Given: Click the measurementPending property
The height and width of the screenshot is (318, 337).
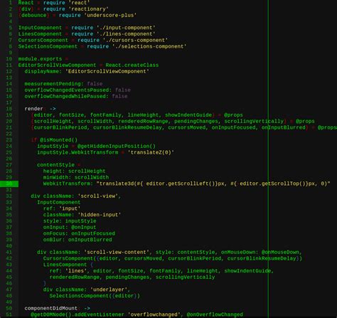Looking at the screenshot, I should [x=54, y=84].
